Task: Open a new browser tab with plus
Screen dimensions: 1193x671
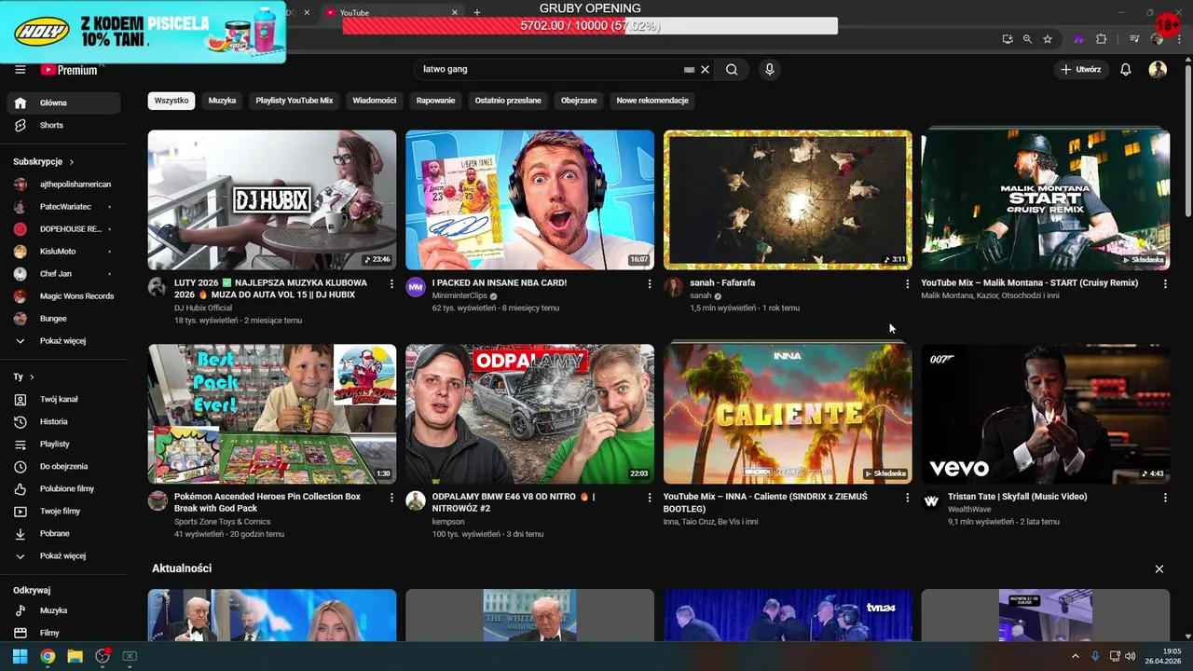Action: (477, 13)
